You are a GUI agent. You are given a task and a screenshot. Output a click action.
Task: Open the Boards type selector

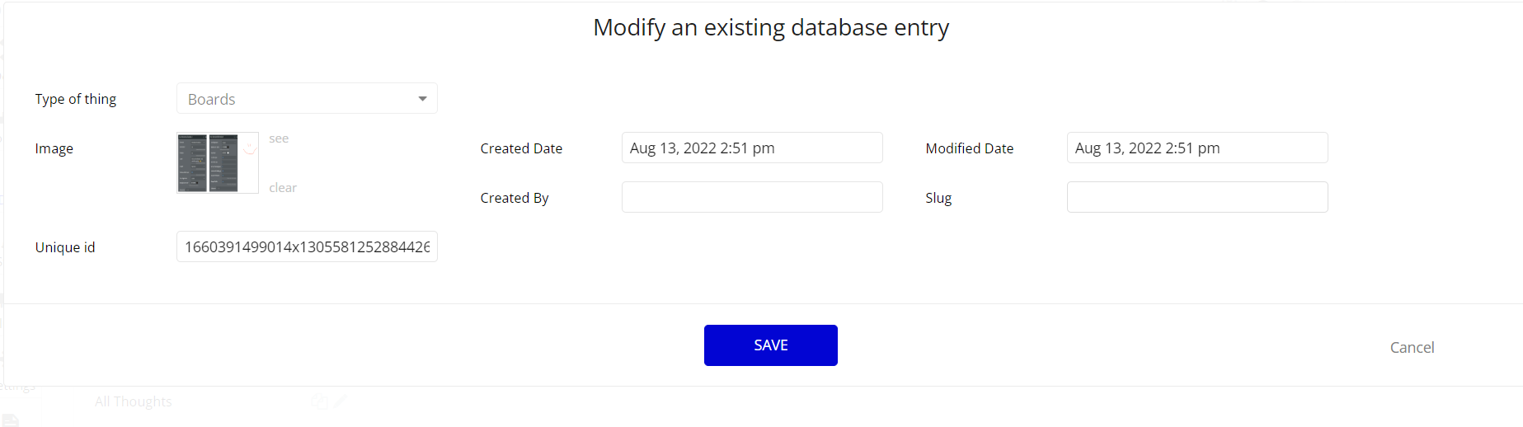tap(307, 99)
